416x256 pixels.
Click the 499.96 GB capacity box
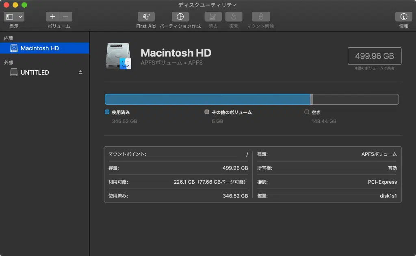click(x=374, y=56)
